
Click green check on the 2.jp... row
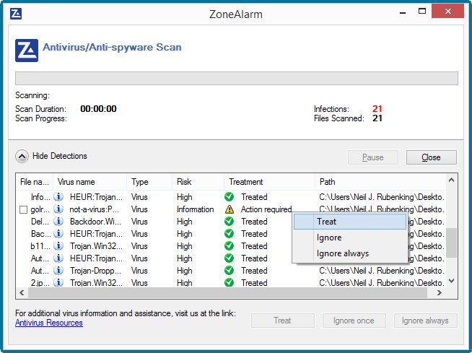pos(229,282)
